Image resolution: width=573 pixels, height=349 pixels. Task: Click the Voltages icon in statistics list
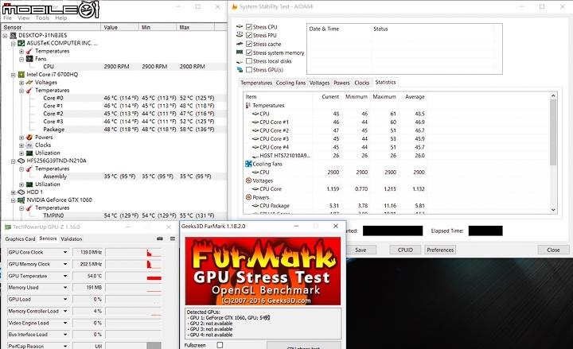pos(248,180)
